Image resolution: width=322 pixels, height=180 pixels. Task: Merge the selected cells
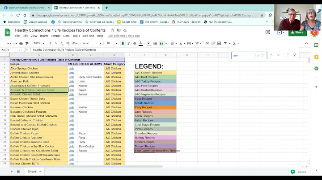[x=161, y=43]
